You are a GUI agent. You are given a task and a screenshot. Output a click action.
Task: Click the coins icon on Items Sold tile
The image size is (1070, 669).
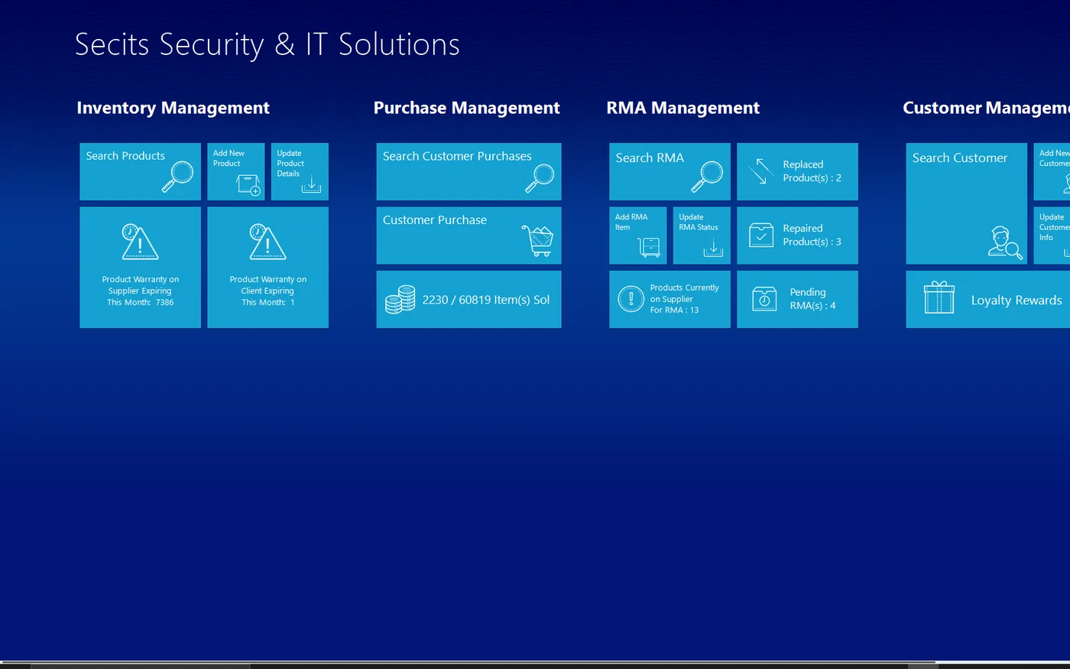pyautogui.click(x=400, y=300)
